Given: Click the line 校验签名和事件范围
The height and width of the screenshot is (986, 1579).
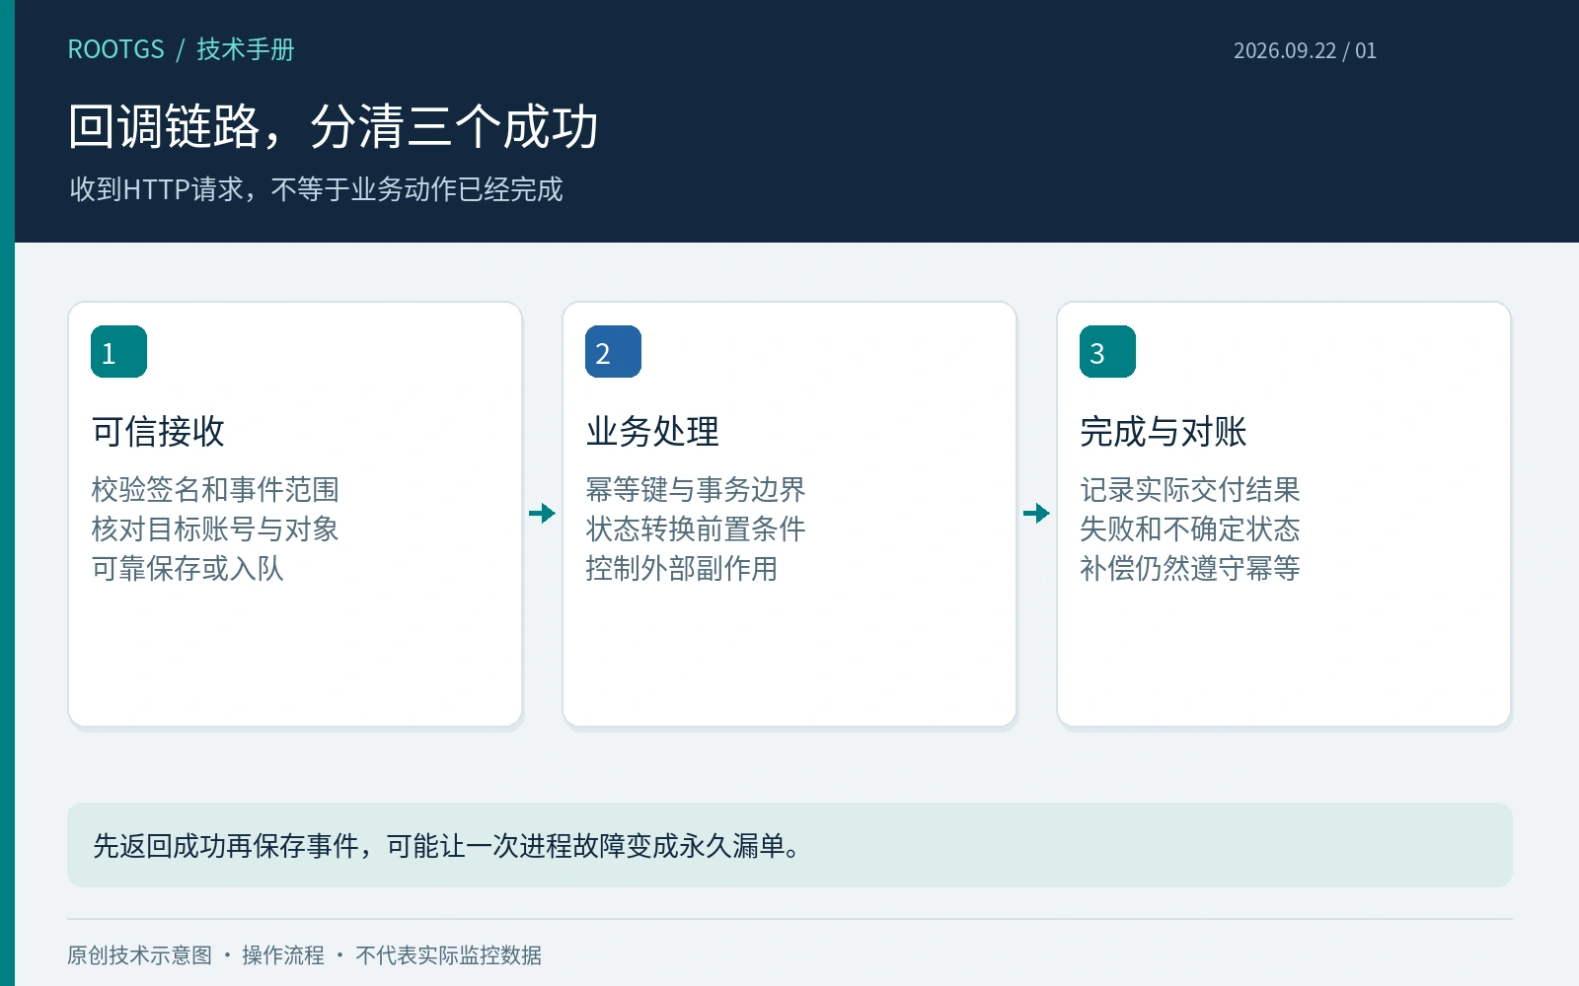Looking at the screenshot, I should 215,489.
